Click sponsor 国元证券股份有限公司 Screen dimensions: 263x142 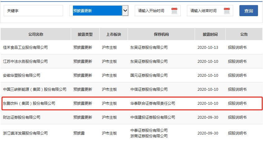point(149,76)
